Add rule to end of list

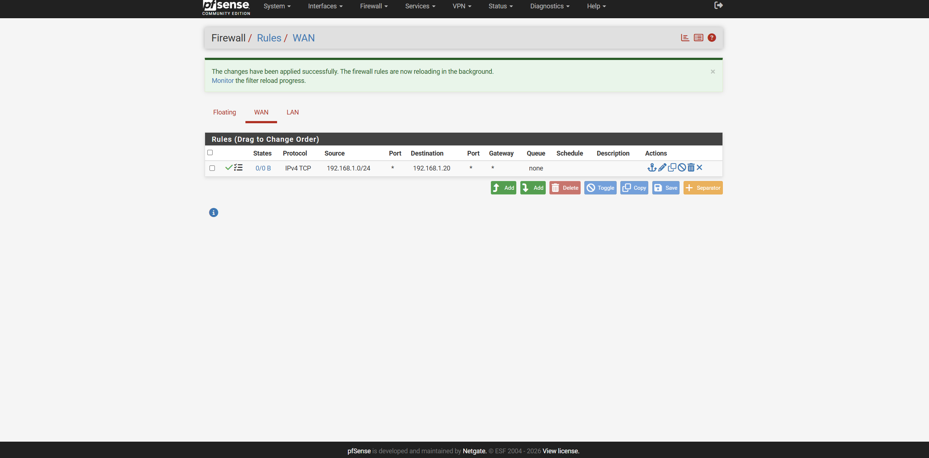[533, 188]
